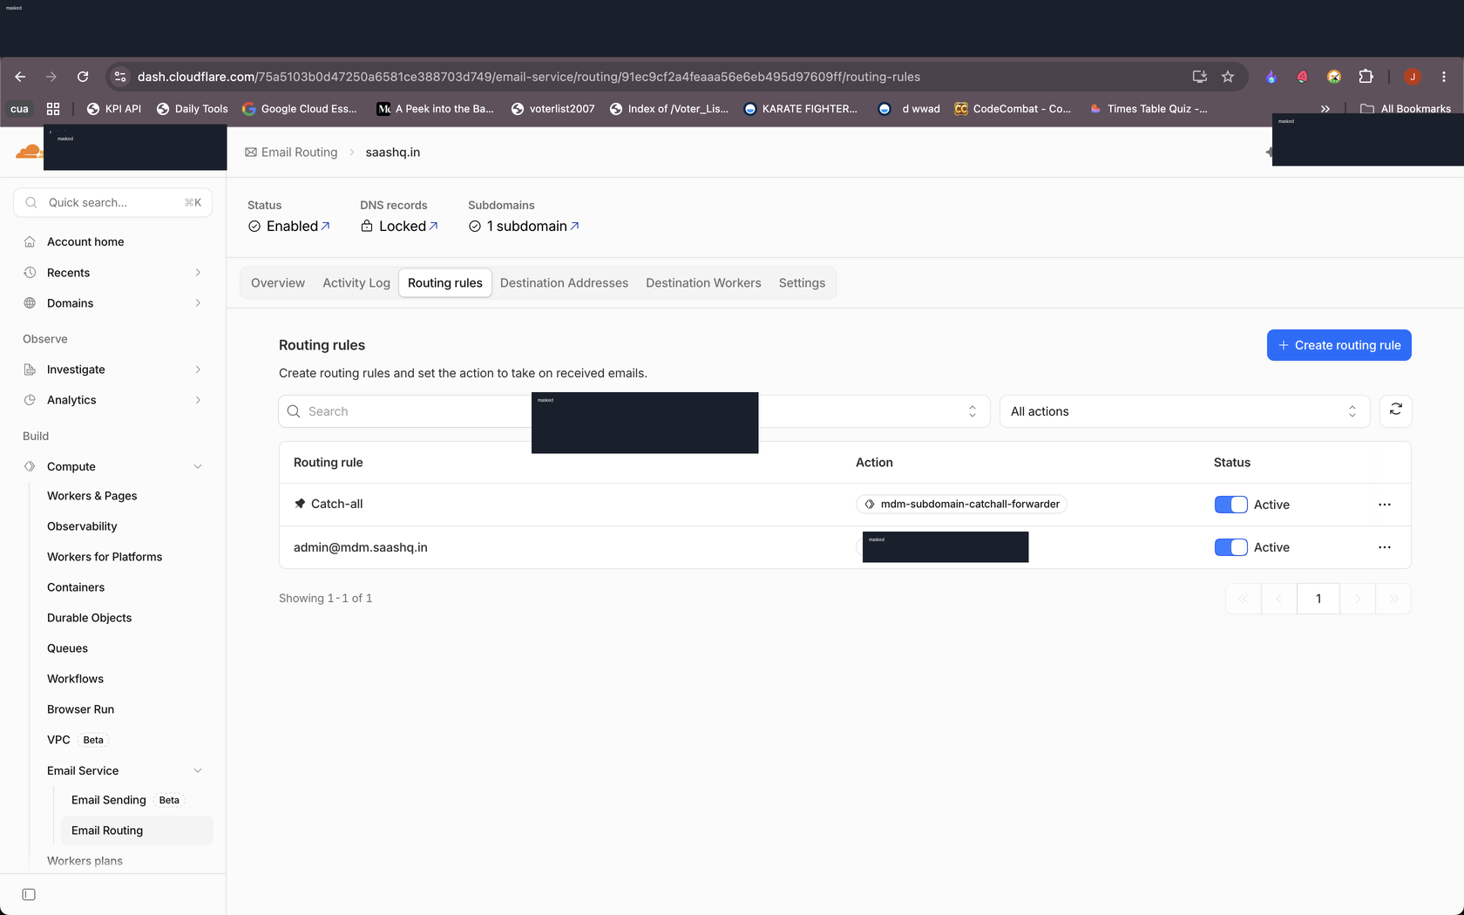Click the install app icon in address bar
Viewport: 1464px width, 915px height.
coord(1200,77)
